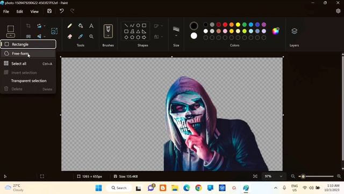The width and height of the screenshot is (344, 194).
Task: Choose Select all from menu
Action: [28, 64]
